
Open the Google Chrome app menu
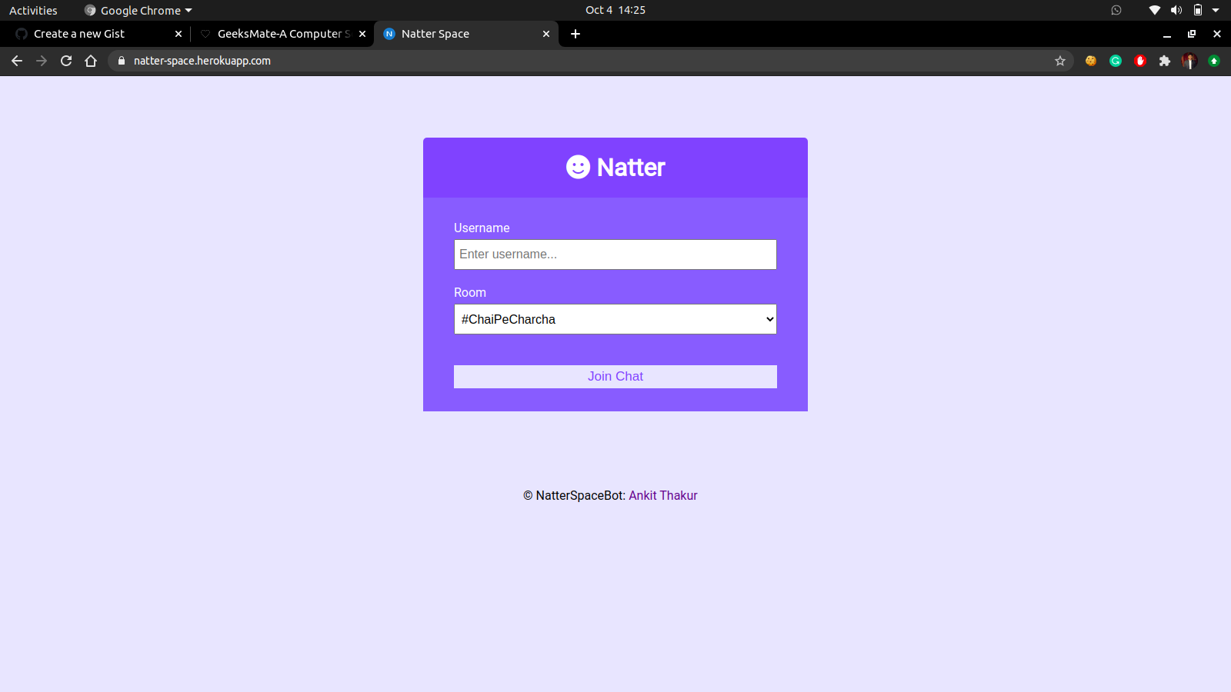click(x=138, y=10)
